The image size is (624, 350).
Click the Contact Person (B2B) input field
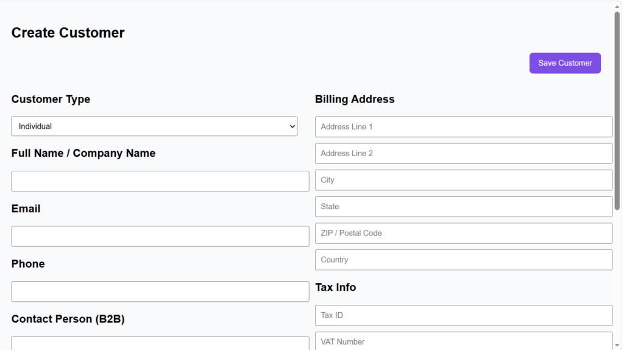(x=160, y=343)
